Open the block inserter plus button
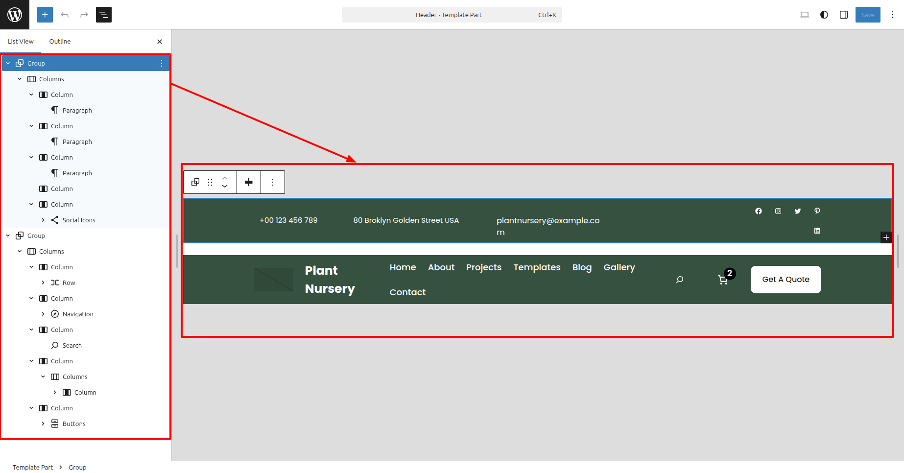 click(x=45, y=15)
